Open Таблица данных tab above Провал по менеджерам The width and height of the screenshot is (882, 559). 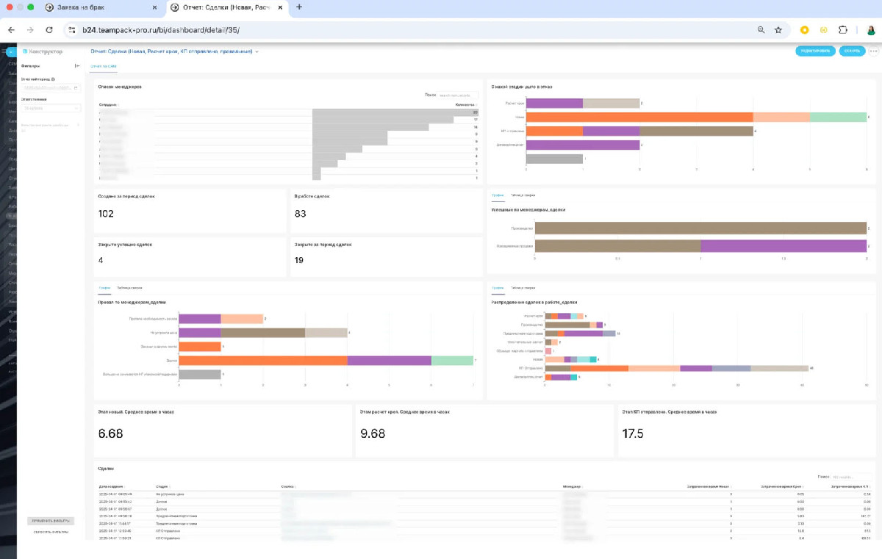click(130, 288)
